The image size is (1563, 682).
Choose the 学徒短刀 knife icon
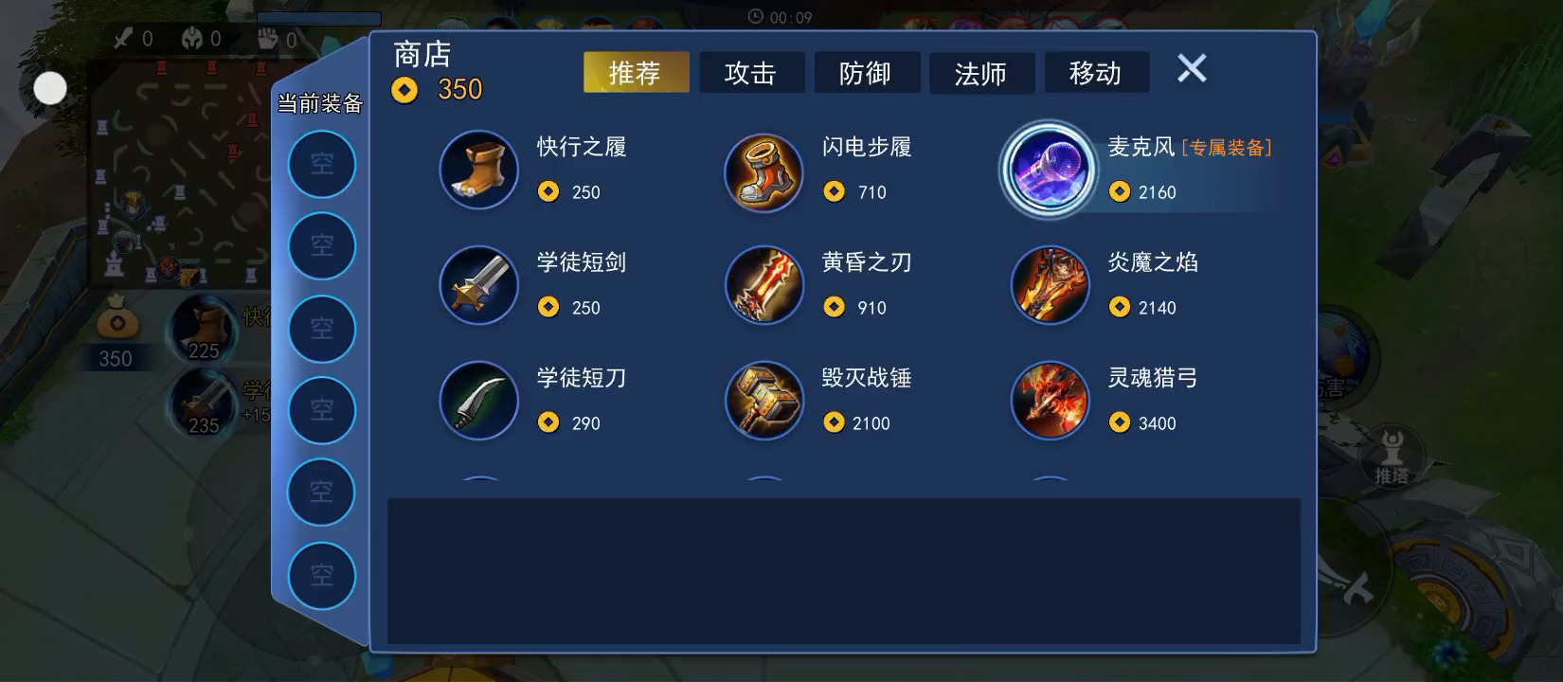[479, 401]
